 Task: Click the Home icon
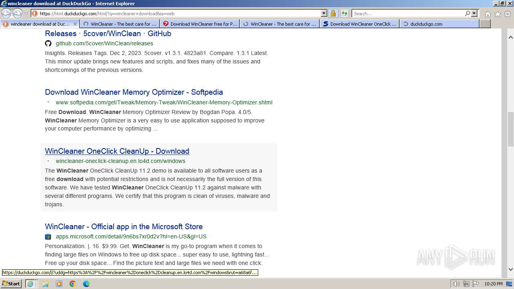487,14
